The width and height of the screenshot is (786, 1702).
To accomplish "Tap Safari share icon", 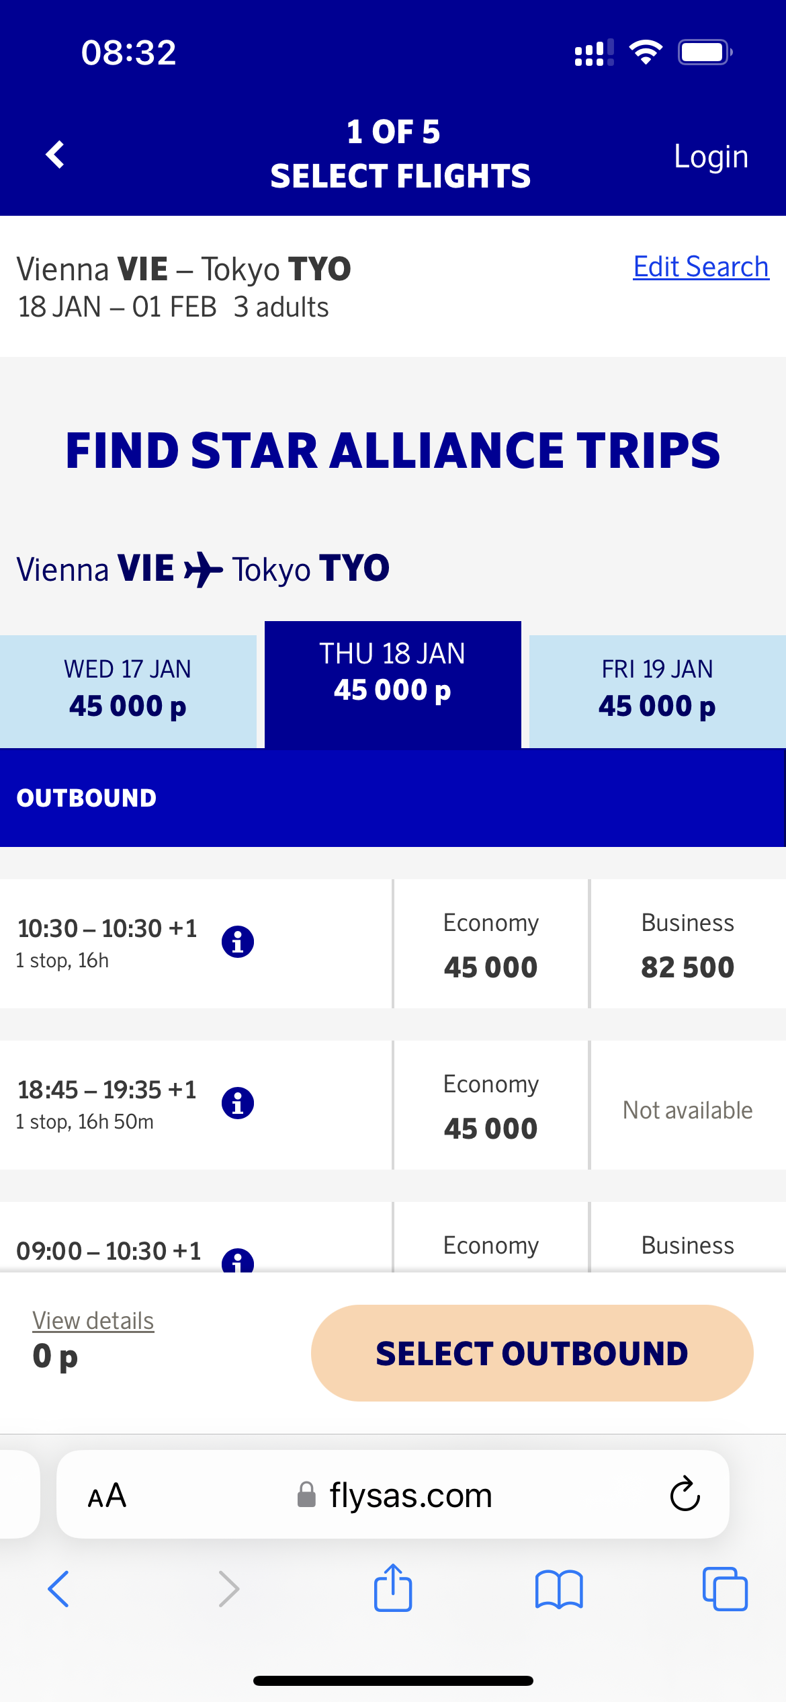I will (393, 1588).
